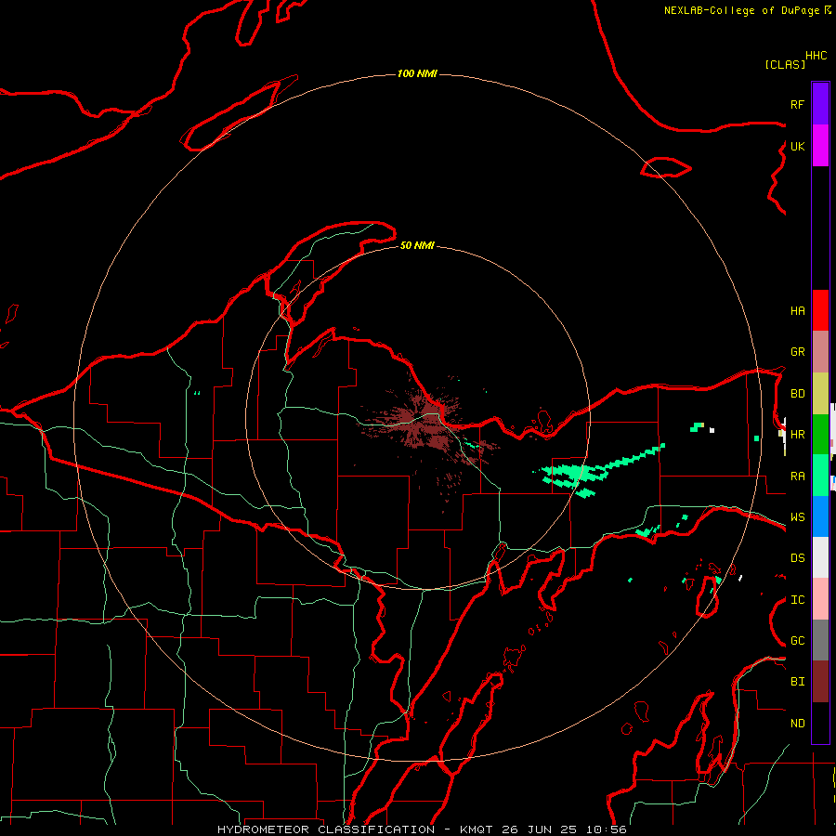Click the BI dark red swatch

coord(820,682)
